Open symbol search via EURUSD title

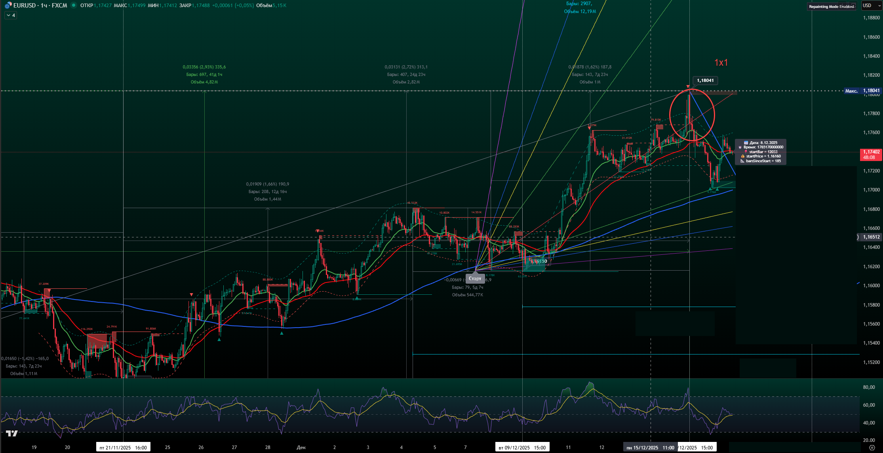coord(25,6)
